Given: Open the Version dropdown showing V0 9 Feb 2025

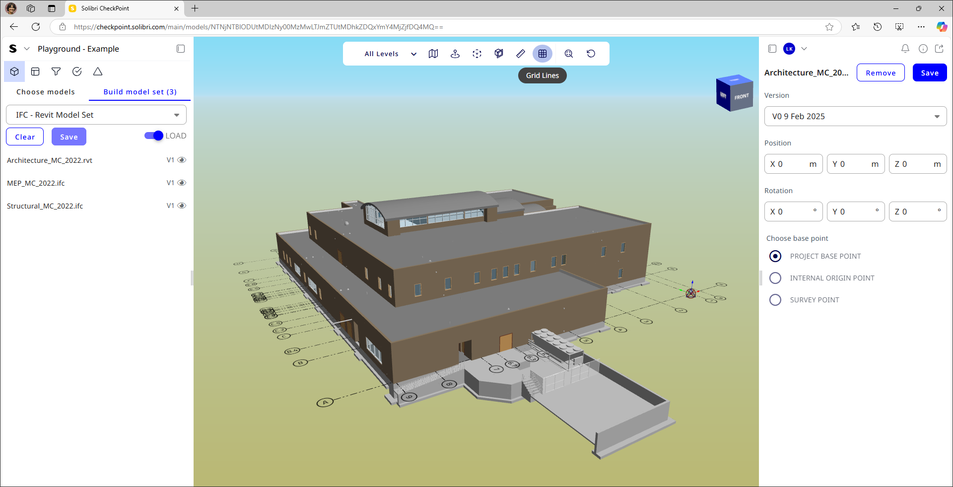Looking at the screenshot, I should click(x=855, y=116).
